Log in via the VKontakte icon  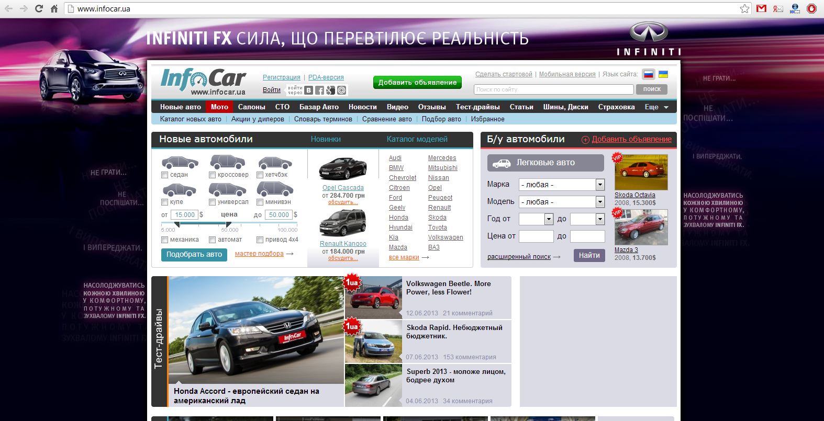pos(309,90)
